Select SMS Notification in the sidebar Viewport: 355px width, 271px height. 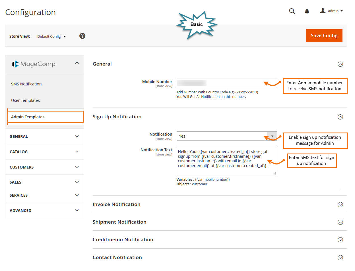tap(26, 84)
